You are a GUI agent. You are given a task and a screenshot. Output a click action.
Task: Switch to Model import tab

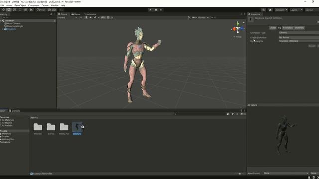click(x=273, y=28)
